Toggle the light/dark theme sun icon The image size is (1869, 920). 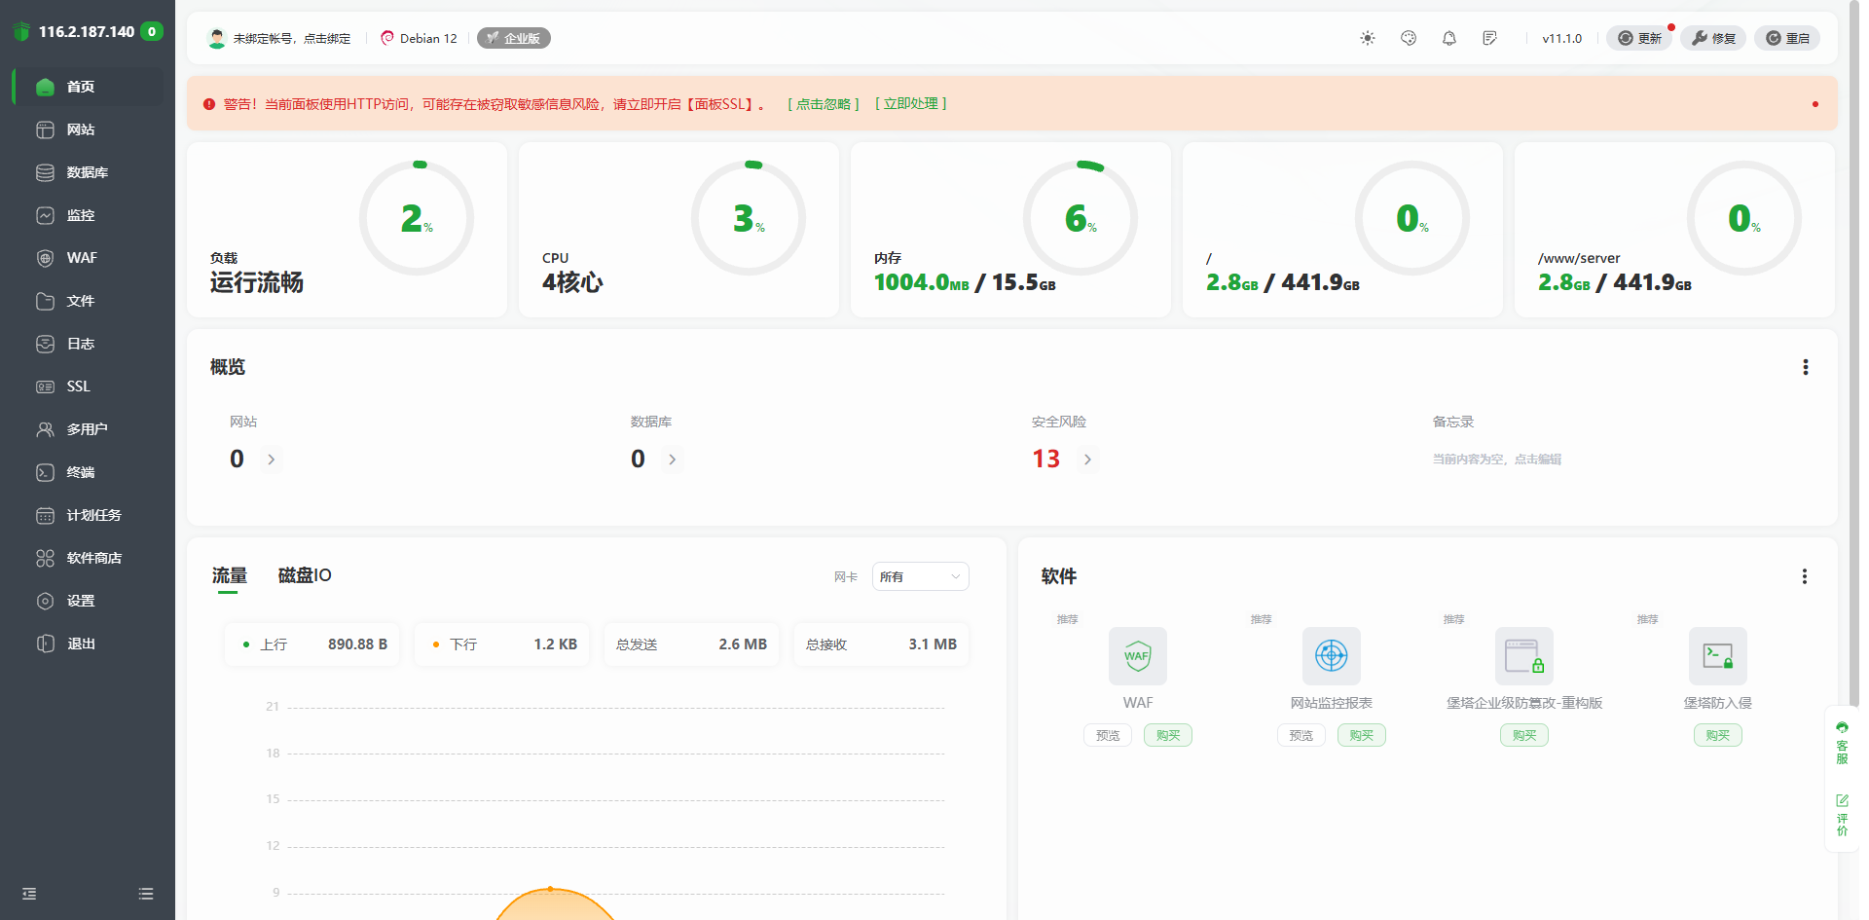click(1368, 38)
